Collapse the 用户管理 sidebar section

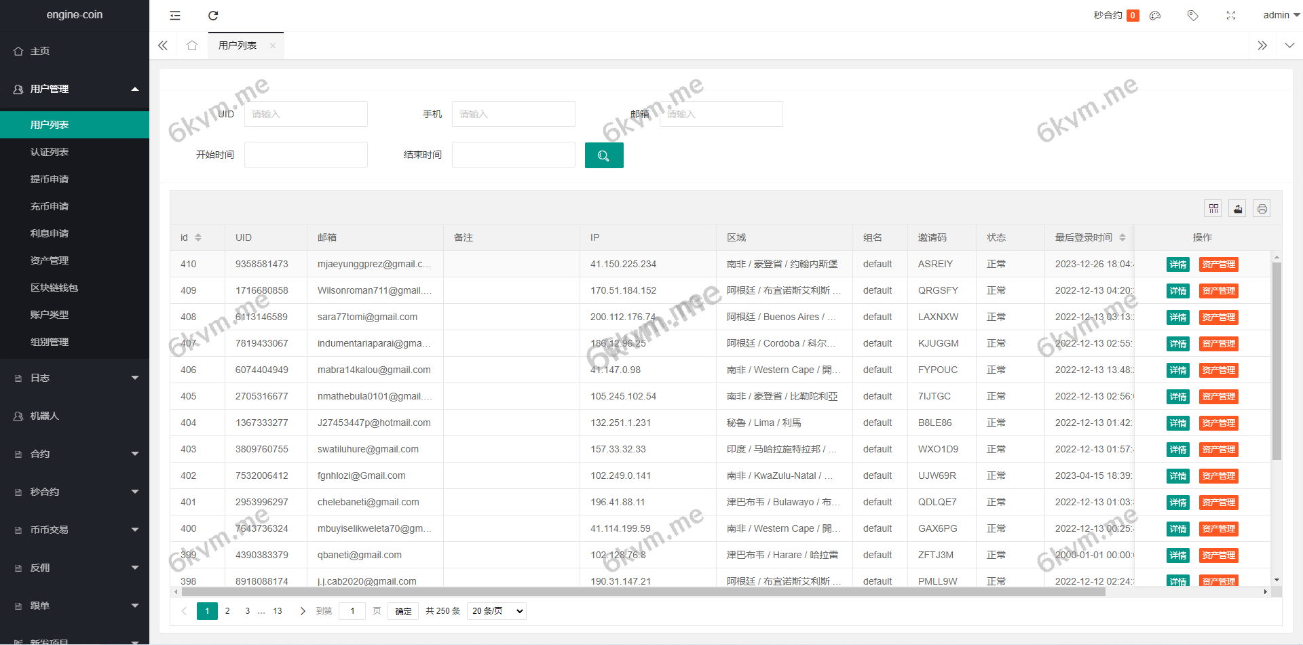pyautogui.click(x=75, y=89)
